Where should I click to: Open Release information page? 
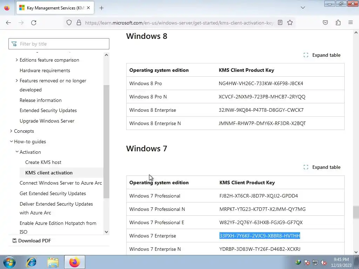pyautogui.click(x=41, y=100)
